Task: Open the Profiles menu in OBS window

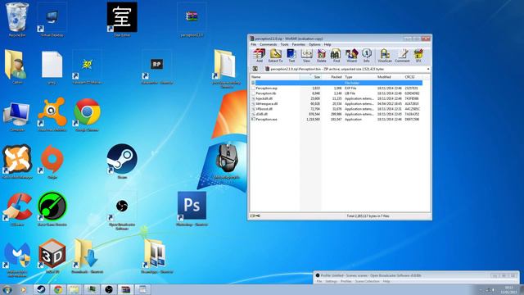Action: tap(346, 281)
